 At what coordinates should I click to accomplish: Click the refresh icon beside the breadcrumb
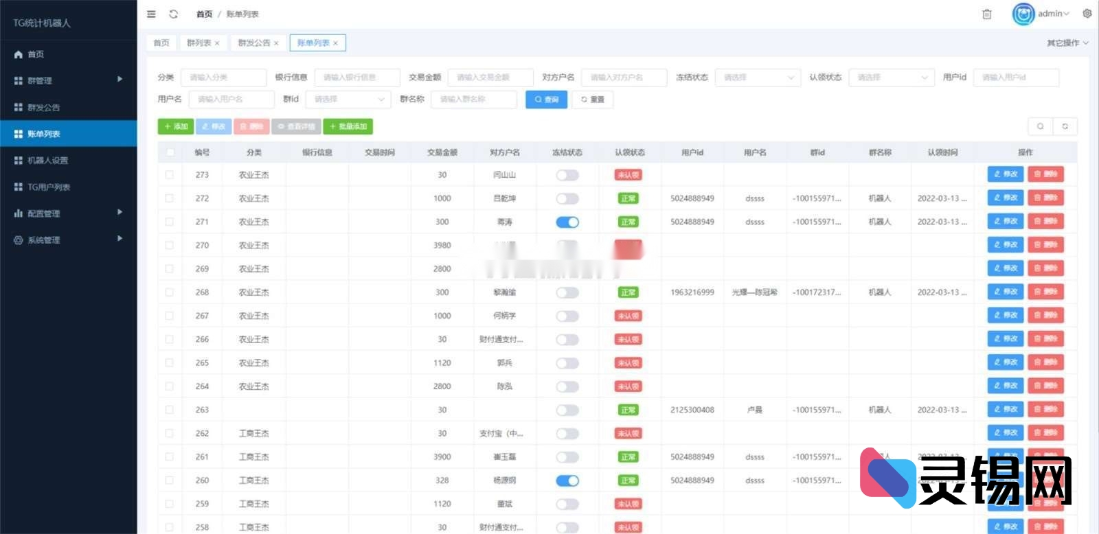174,14
